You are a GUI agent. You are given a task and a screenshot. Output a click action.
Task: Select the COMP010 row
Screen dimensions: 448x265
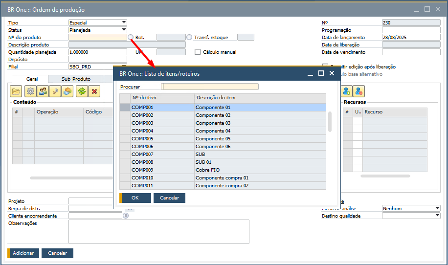223,177
